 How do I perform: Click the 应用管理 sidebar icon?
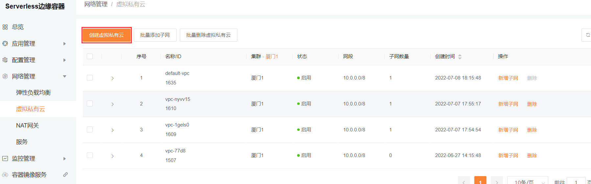click(x=5, y=43)
